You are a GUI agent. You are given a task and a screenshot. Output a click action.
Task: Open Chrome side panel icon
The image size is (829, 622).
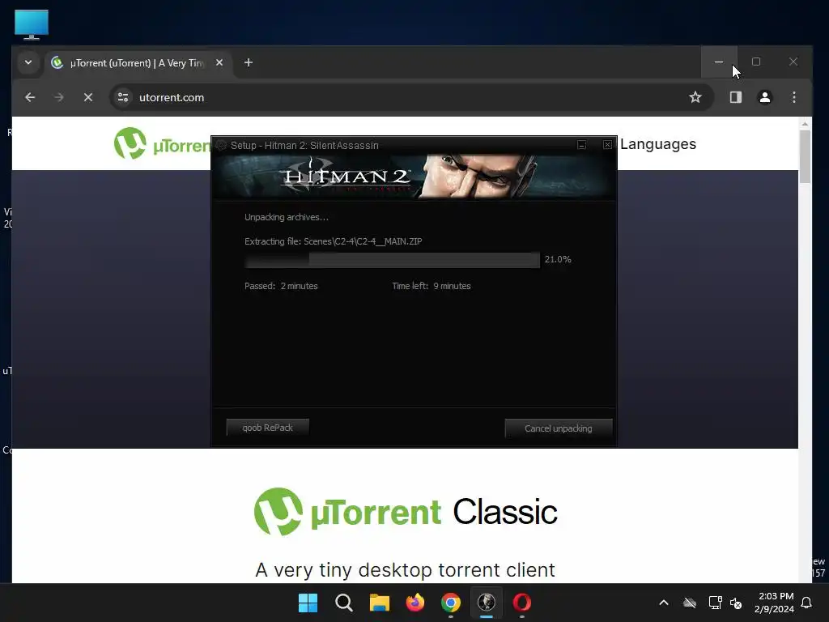click(x=735, y=97)
